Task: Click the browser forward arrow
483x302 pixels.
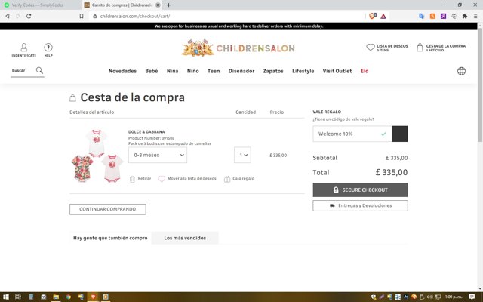Action: [x=18, y=16]
